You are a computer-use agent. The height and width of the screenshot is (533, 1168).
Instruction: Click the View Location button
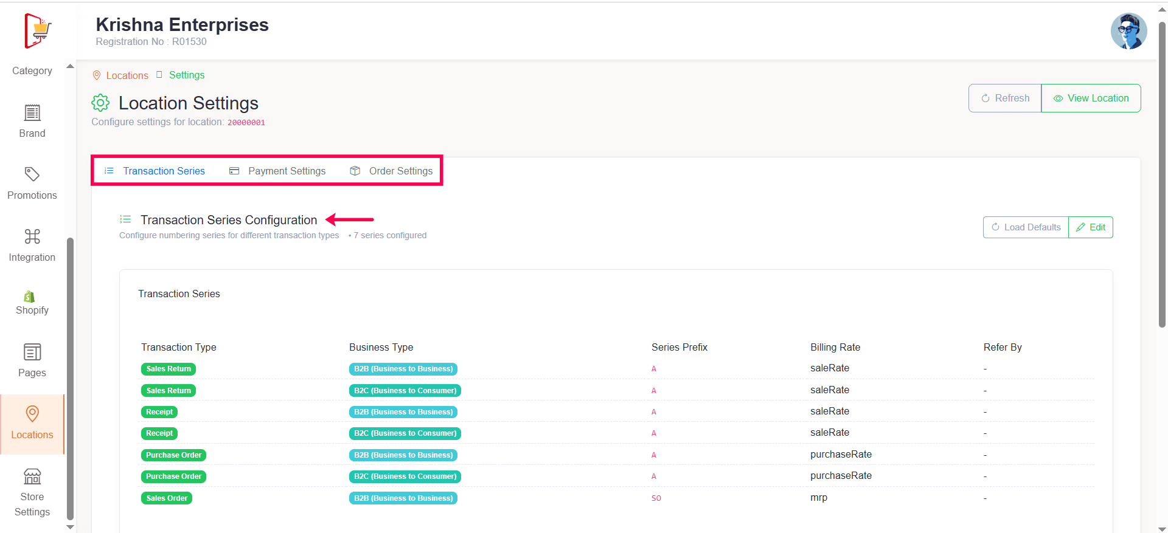pyautogui.click(x=1091, y=98)
